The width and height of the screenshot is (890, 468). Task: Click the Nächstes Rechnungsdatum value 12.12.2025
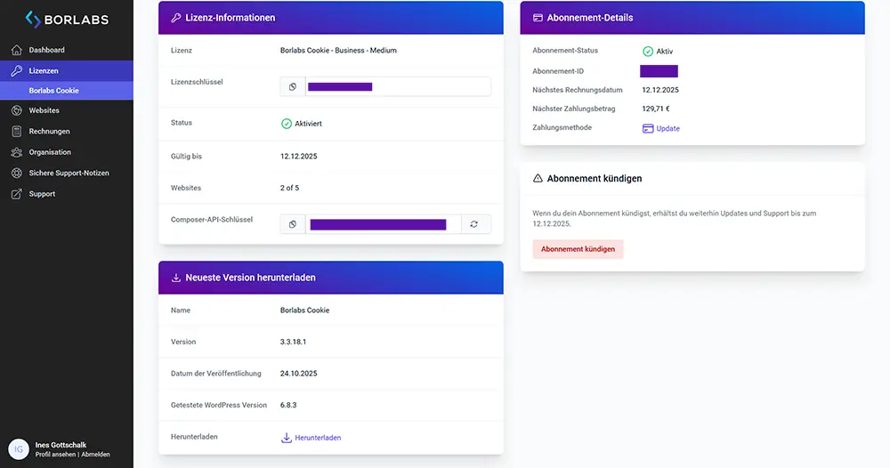coord(660,90)
